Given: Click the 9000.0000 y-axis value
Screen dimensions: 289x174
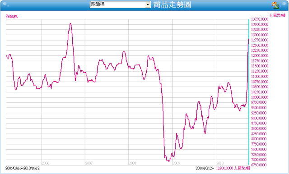Looking at the screenshot, I should (259, 118).
